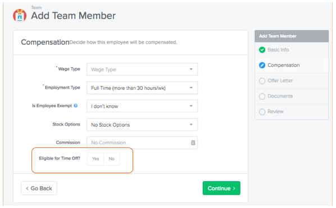Image resolution: width=336 pixels, height=208 pixels.
Task: Click into the No Commission input field
Action: [x=142, y=143]
